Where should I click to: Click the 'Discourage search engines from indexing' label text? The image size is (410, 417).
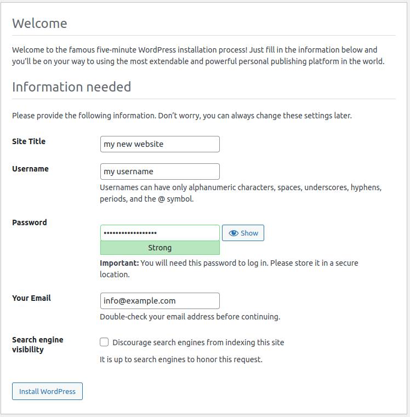pos(198,342)
